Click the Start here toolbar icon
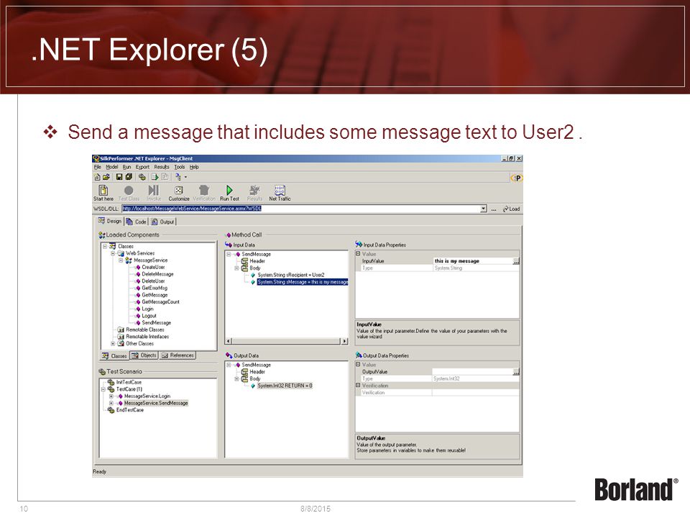The width and height of the screenshot is (690, 518). click(103, 193)
